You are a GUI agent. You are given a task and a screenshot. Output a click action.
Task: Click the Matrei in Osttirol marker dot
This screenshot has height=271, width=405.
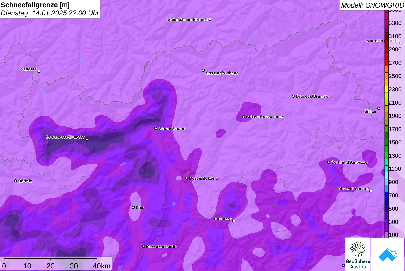coord(400,43)
